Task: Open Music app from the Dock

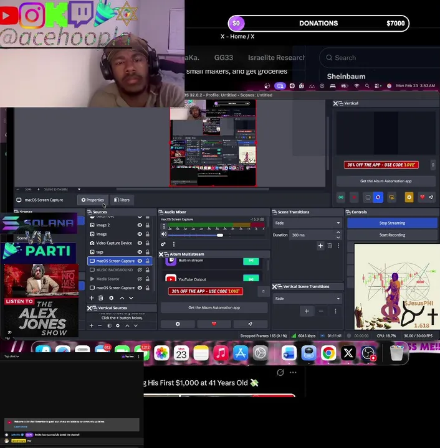Action: point(221,353)
